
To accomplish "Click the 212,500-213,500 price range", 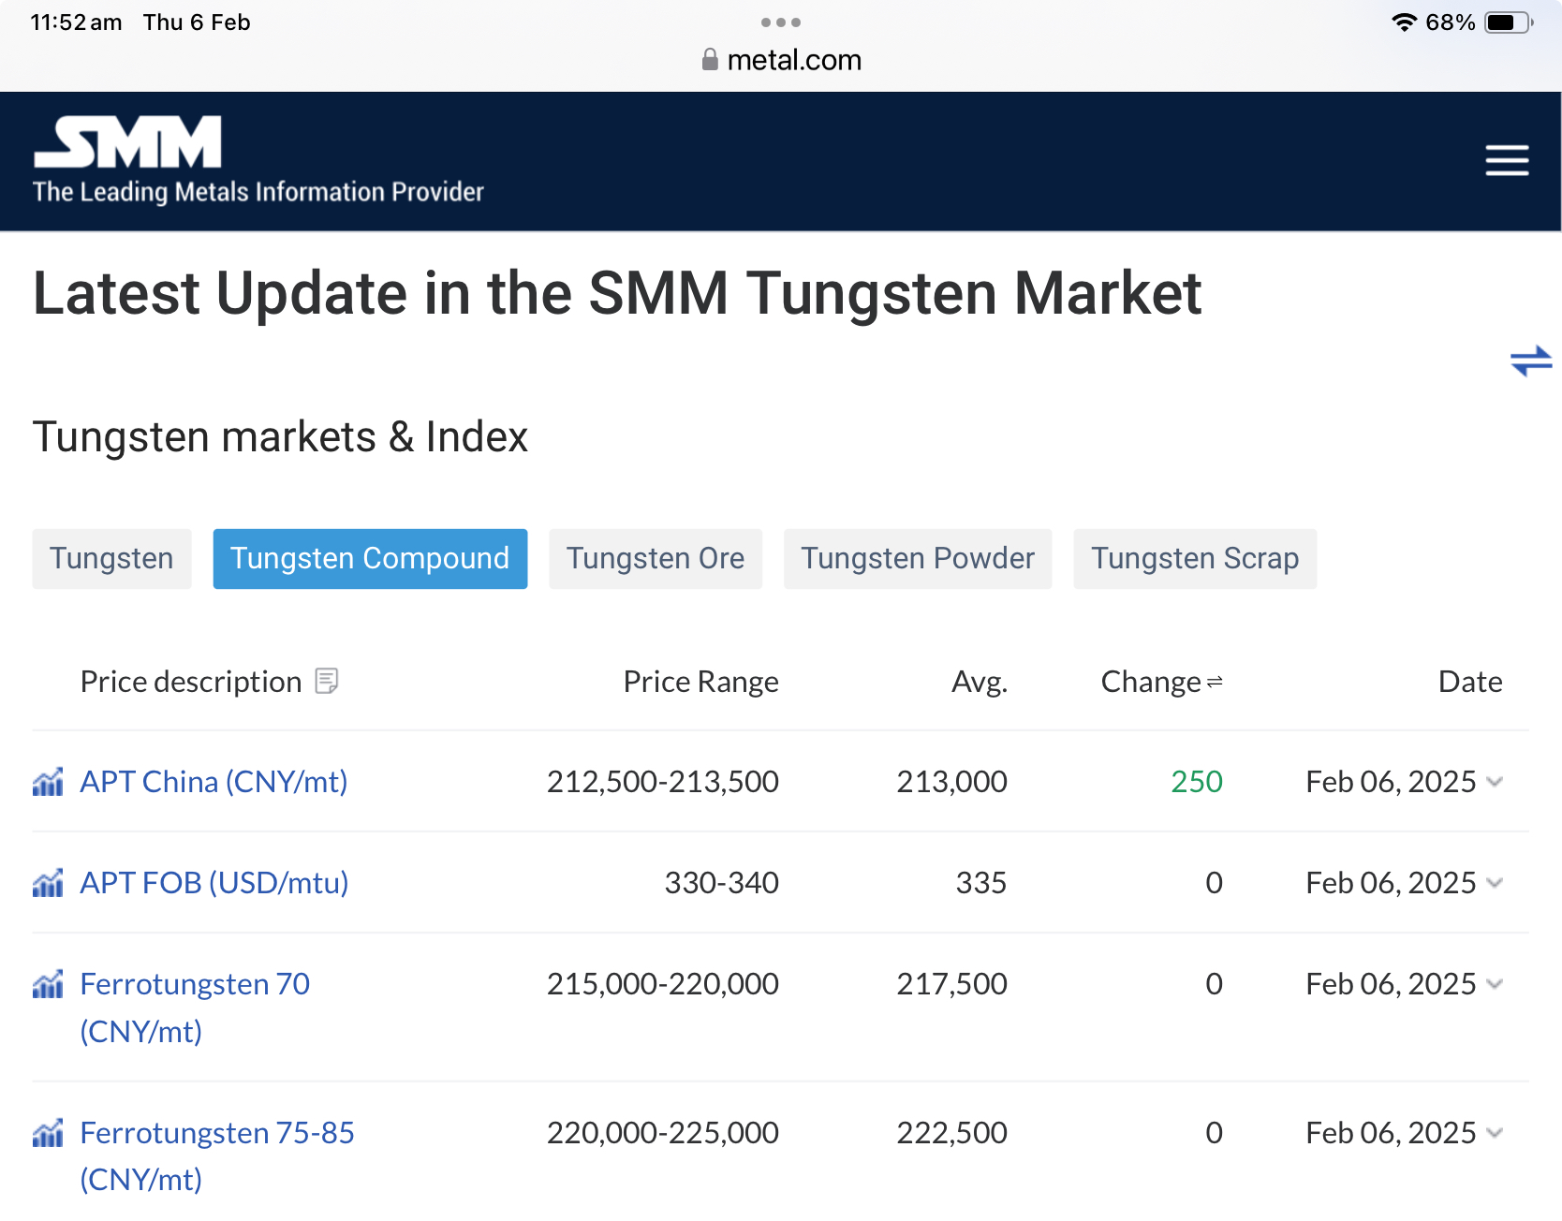I will (x=663, y=782).
